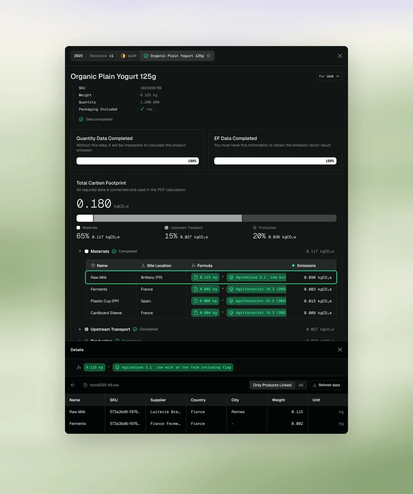
Task: Click the Quantity Data Completed progress bar
Action: pos(138,161)
